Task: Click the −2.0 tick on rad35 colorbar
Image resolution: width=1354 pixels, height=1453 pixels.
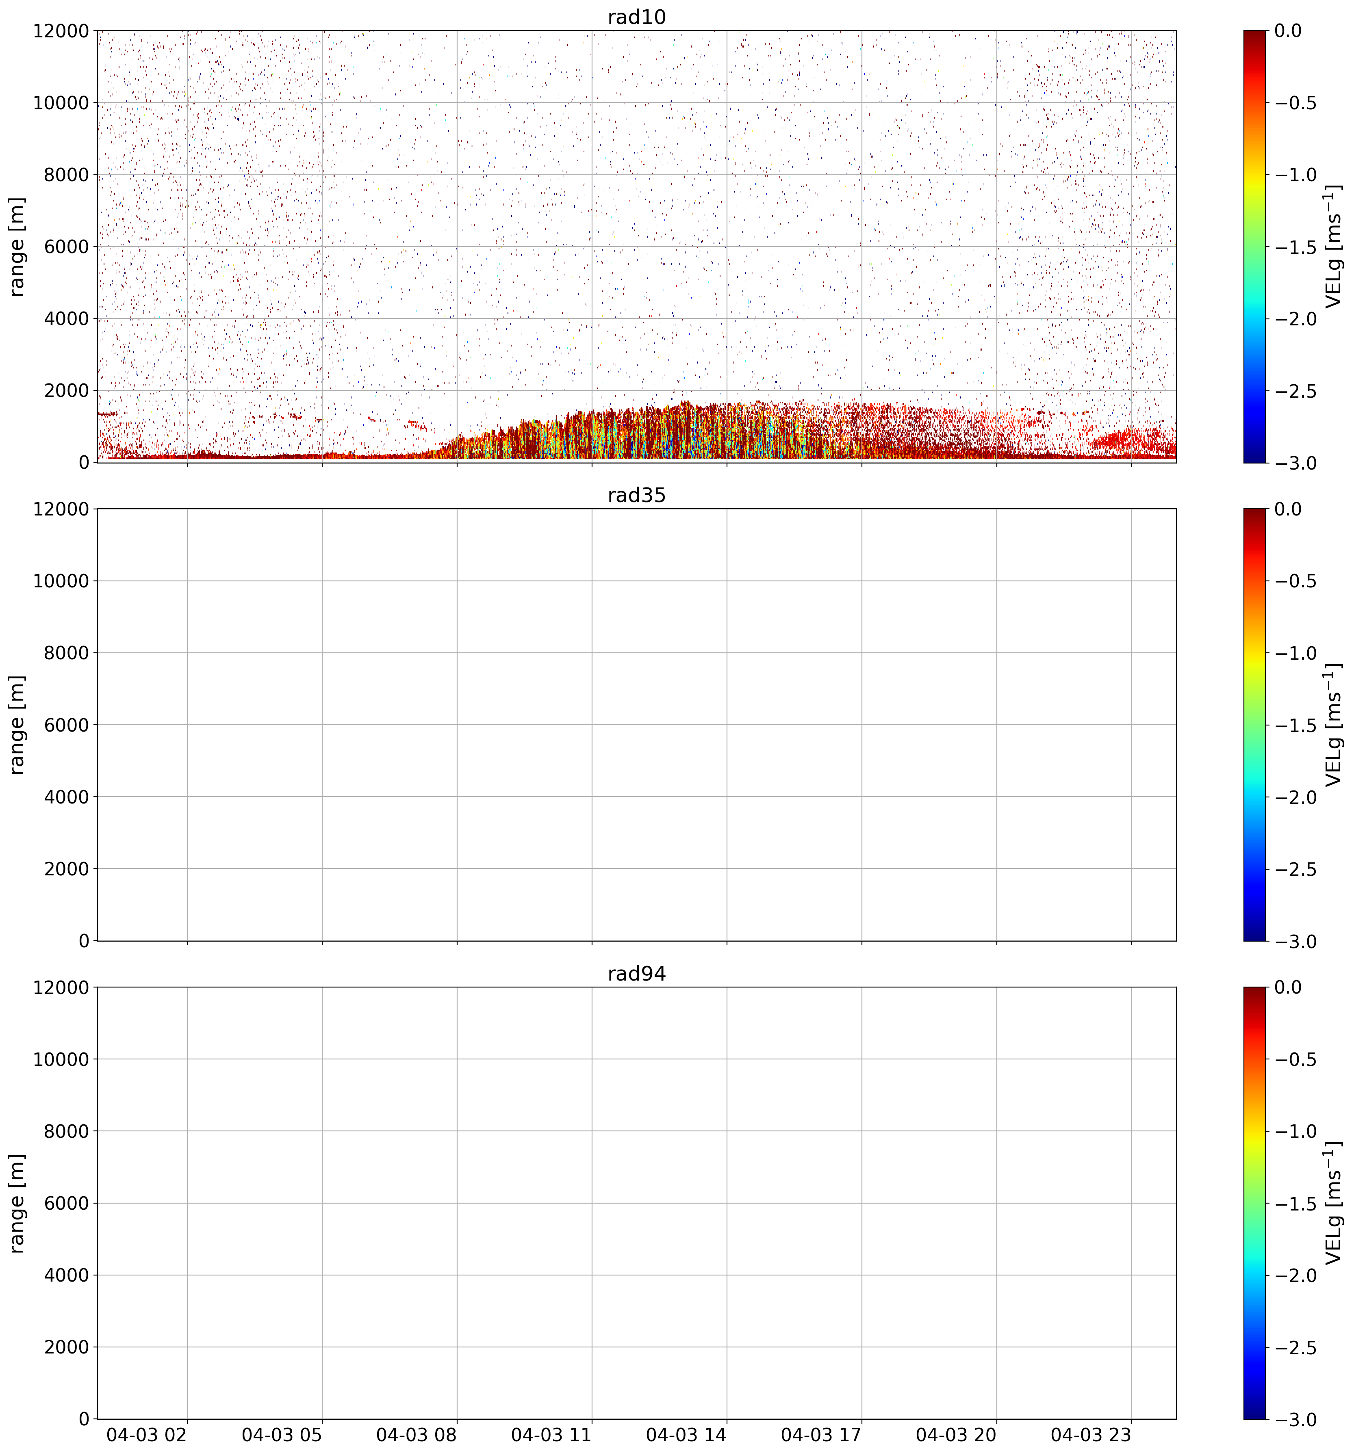Action: click(x=1295, y=797)
